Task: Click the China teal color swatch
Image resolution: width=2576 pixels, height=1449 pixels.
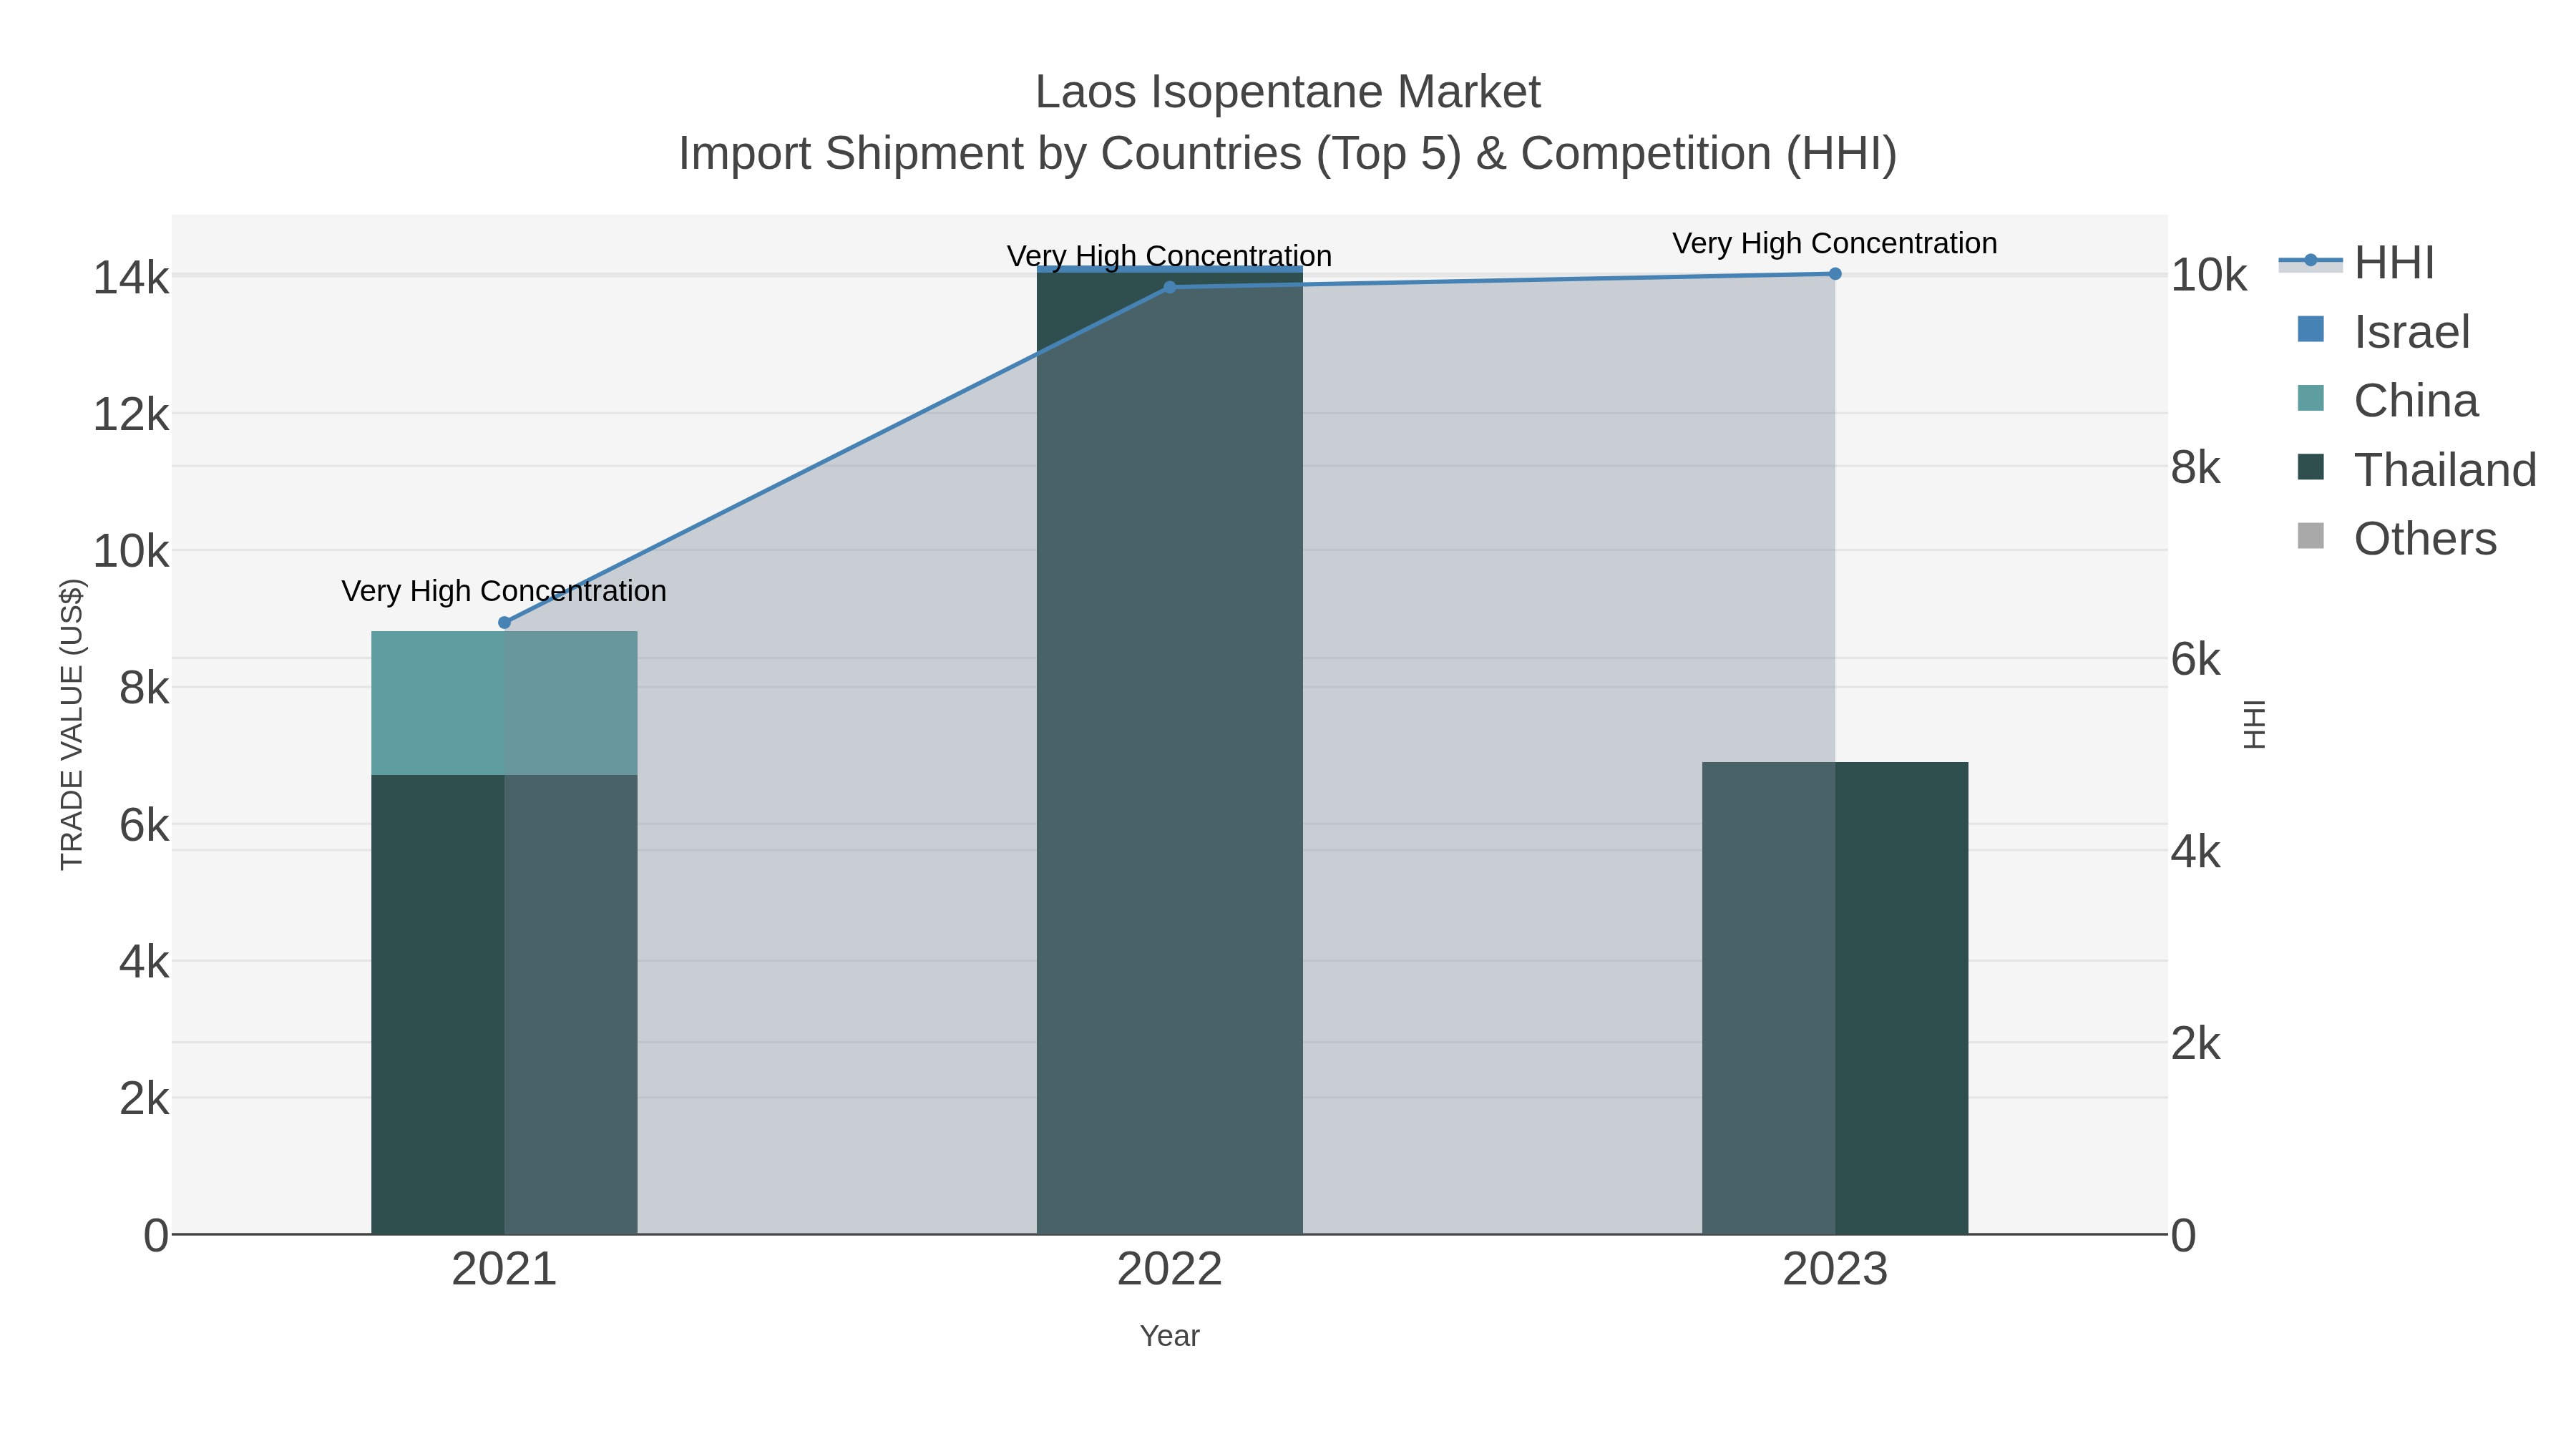Action: pyautogui.click(x=2311, y=398)
